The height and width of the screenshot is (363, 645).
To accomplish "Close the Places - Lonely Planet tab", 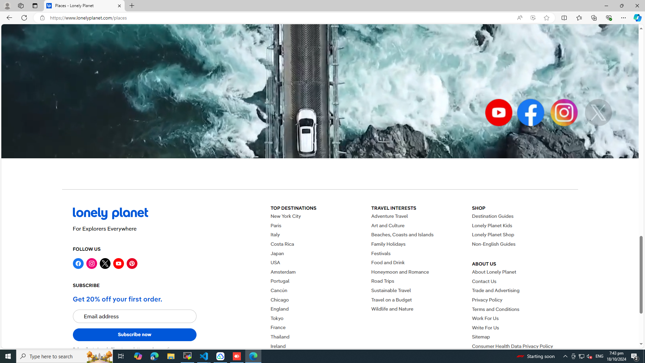I will (x=119, y=6).
